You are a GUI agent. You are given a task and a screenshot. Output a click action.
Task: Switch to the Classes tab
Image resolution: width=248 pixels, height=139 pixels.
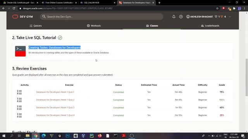pos(152,26)
